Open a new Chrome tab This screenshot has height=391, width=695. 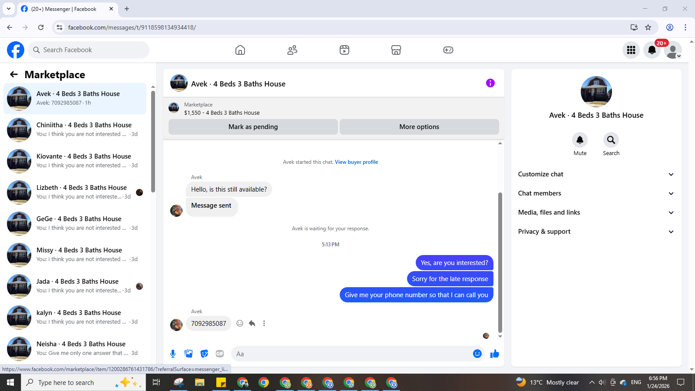pyautogui.click(x=127, y=9)
